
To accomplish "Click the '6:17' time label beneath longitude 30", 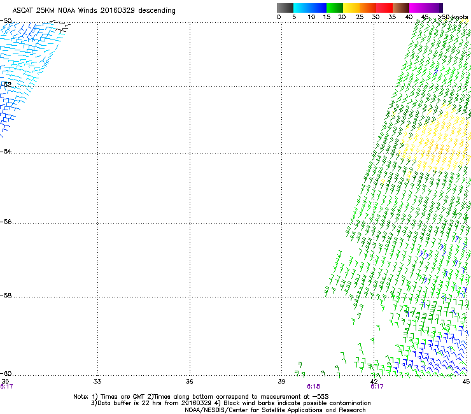I will pyautogui.click(x=6, y=387).
